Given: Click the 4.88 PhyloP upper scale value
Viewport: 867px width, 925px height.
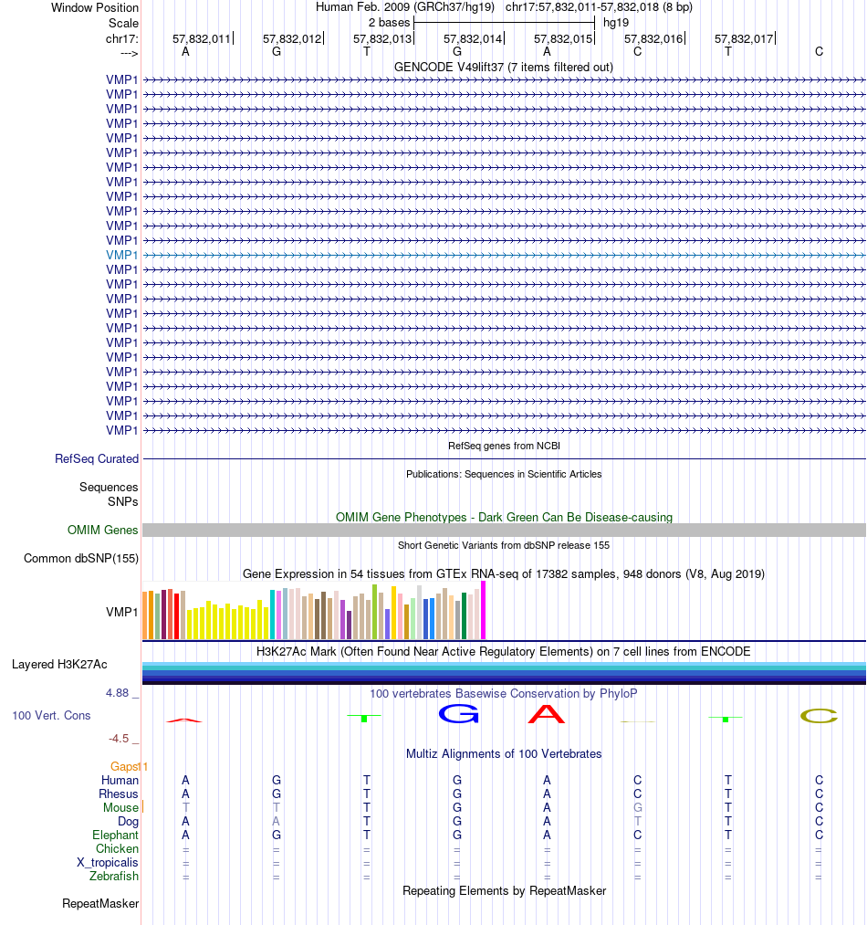Looking at the screenshot, I should click(x=117, y=692).
